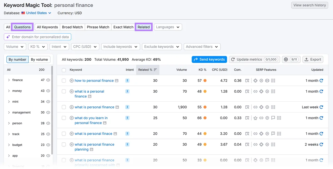Click the video carousel icon in 'how to personal finance' row
The height and width of the screenshot is (169, 333).
tap(267, 81)
